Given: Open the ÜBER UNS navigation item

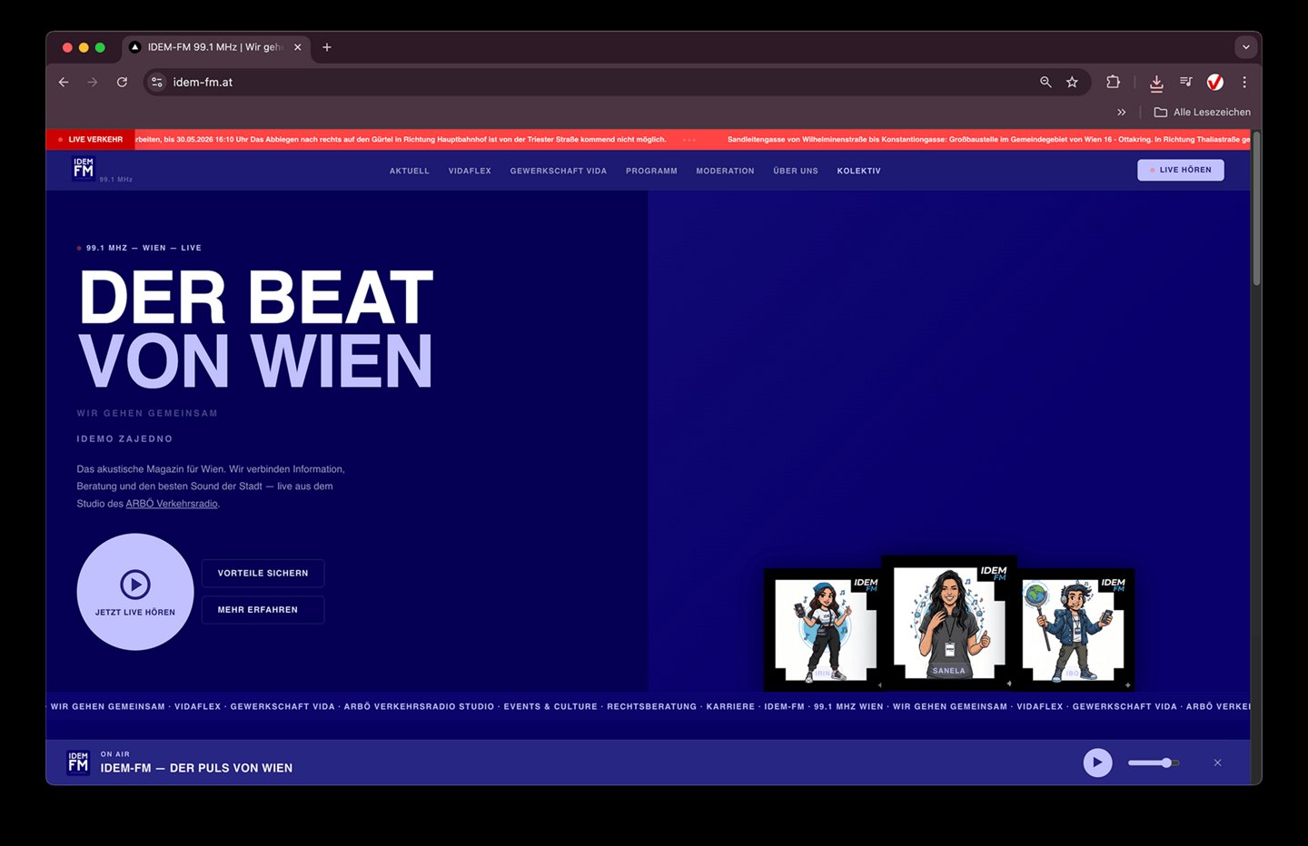Looking at the screenshot, I should (x=796, y=171).
